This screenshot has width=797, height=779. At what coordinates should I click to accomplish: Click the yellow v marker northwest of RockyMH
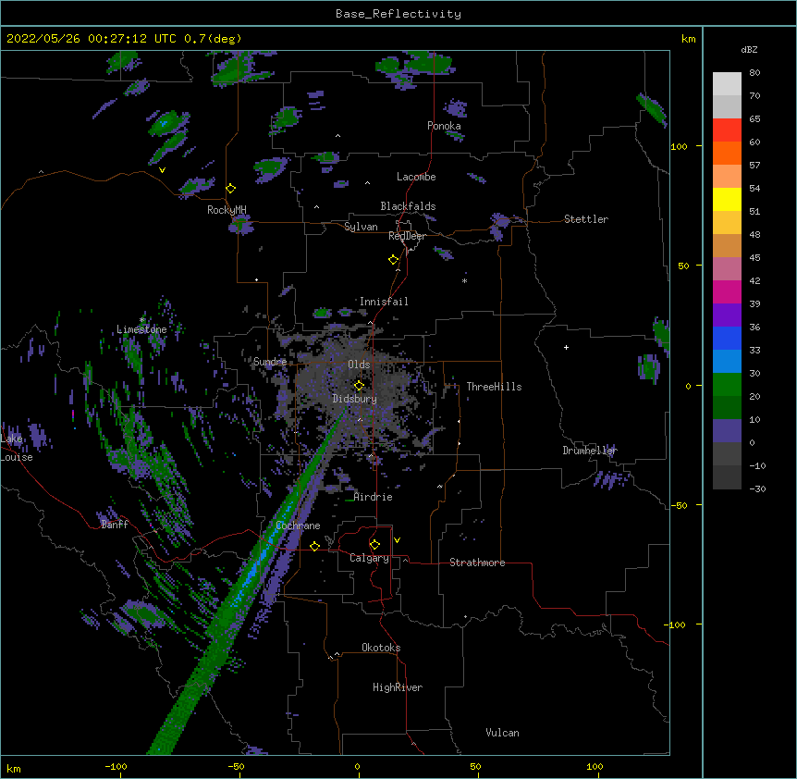tap(162, 170)
